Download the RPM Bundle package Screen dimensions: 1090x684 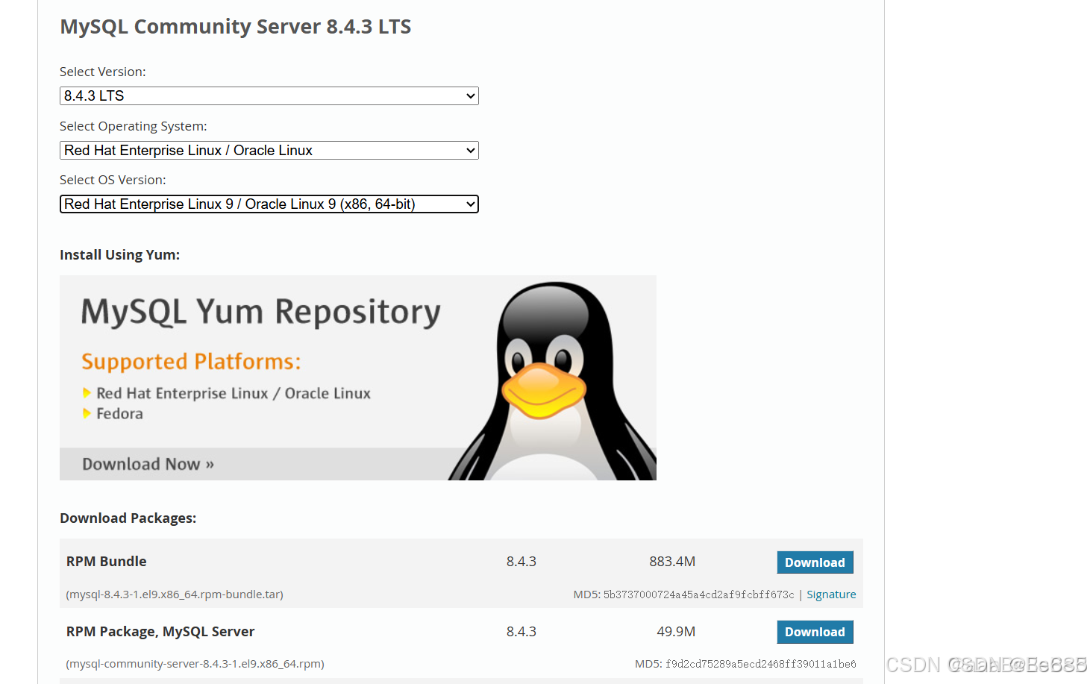click(x=815, y=562)
